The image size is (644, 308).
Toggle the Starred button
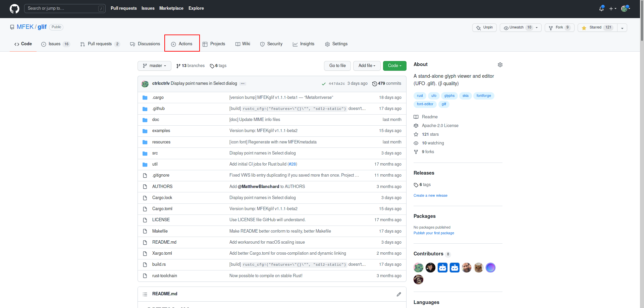[597, 28]
